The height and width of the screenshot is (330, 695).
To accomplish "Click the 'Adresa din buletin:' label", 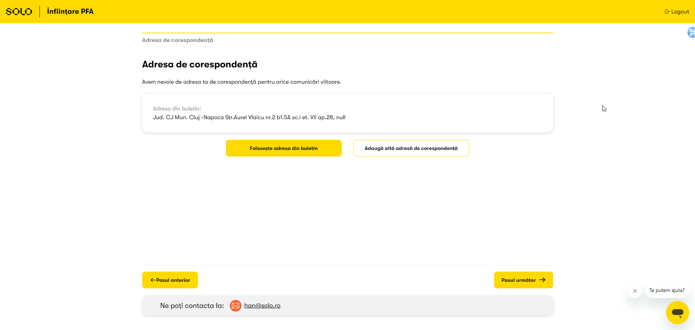I will point(177,109).
